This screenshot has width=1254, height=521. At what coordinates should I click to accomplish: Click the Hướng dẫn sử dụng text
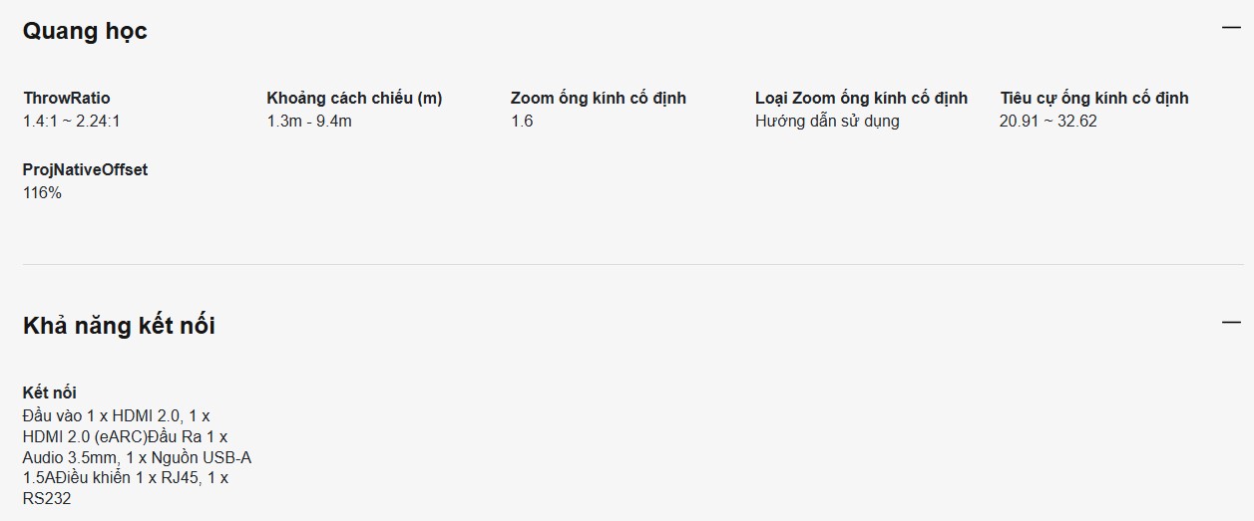(827, 122)
